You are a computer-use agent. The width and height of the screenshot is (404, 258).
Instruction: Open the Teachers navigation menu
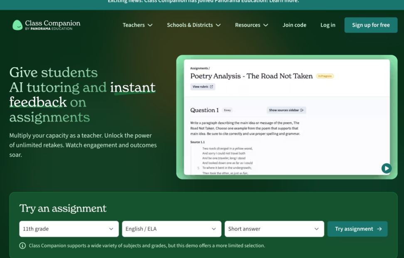[138, 25]
